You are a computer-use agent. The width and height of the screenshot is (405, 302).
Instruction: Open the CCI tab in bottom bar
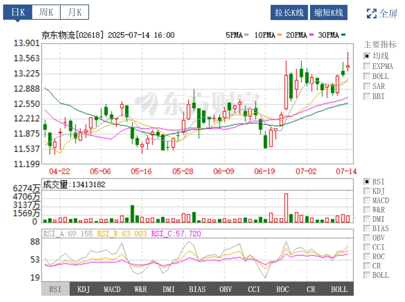point(254,289)
